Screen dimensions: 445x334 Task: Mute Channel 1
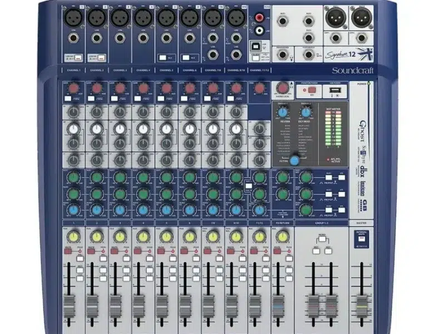click(x=68, y=250)
